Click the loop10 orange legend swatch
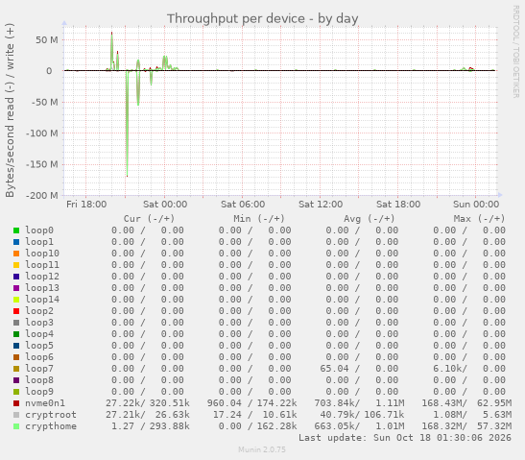Image resolution: width=525 pixels, height=460 pixels. pos(16,254)
